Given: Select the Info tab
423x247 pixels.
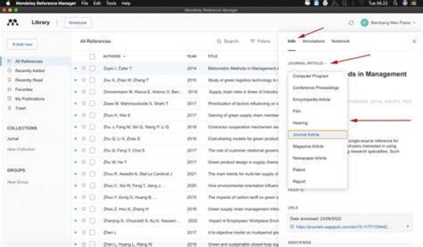Looking at the screenshot, I should point(291,41).
